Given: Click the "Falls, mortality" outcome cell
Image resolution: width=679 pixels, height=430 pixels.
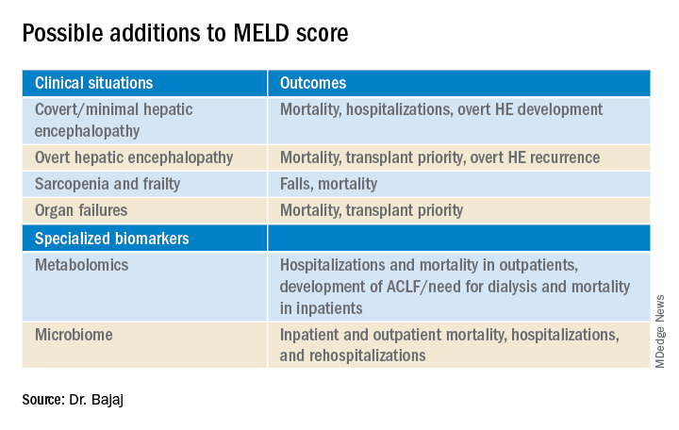Looking at the screenshot, I should click(328, 183).
